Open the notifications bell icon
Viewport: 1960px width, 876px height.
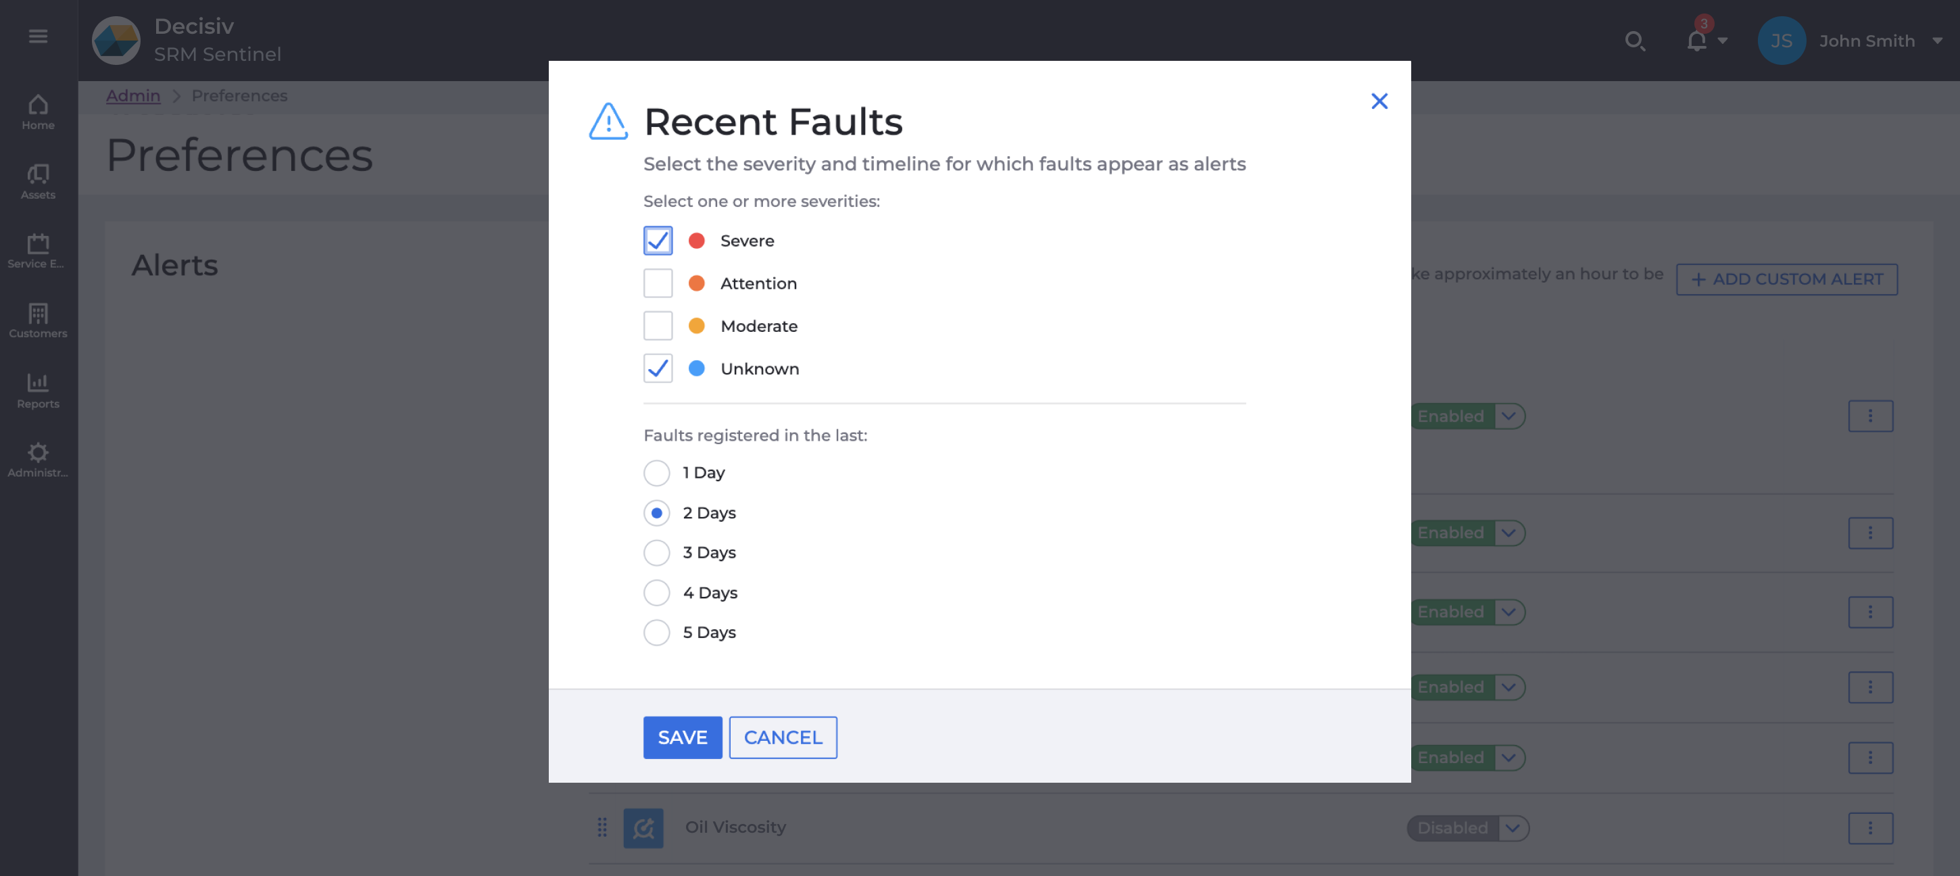click(x=1696, y=41)
